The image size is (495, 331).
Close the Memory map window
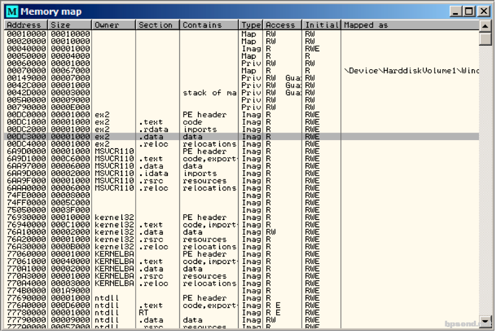click(484, 11)
